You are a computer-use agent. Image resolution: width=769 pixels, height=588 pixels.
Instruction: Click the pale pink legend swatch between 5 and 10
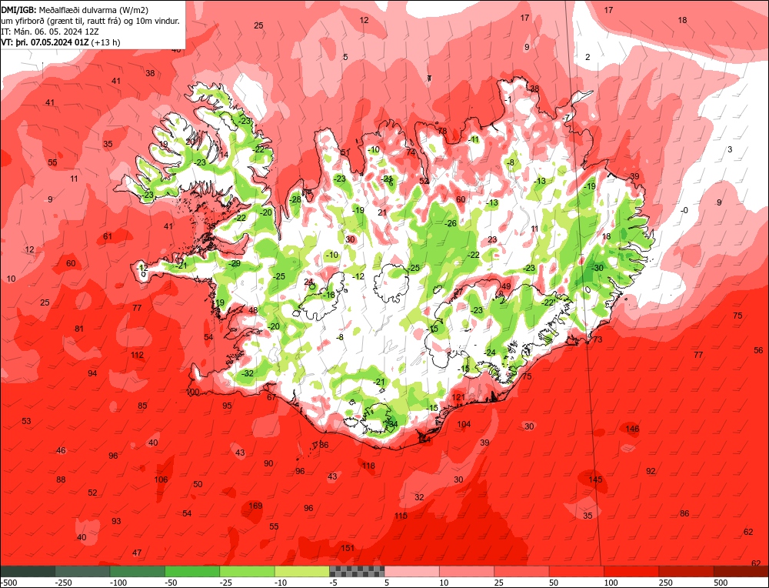[412, 571]
